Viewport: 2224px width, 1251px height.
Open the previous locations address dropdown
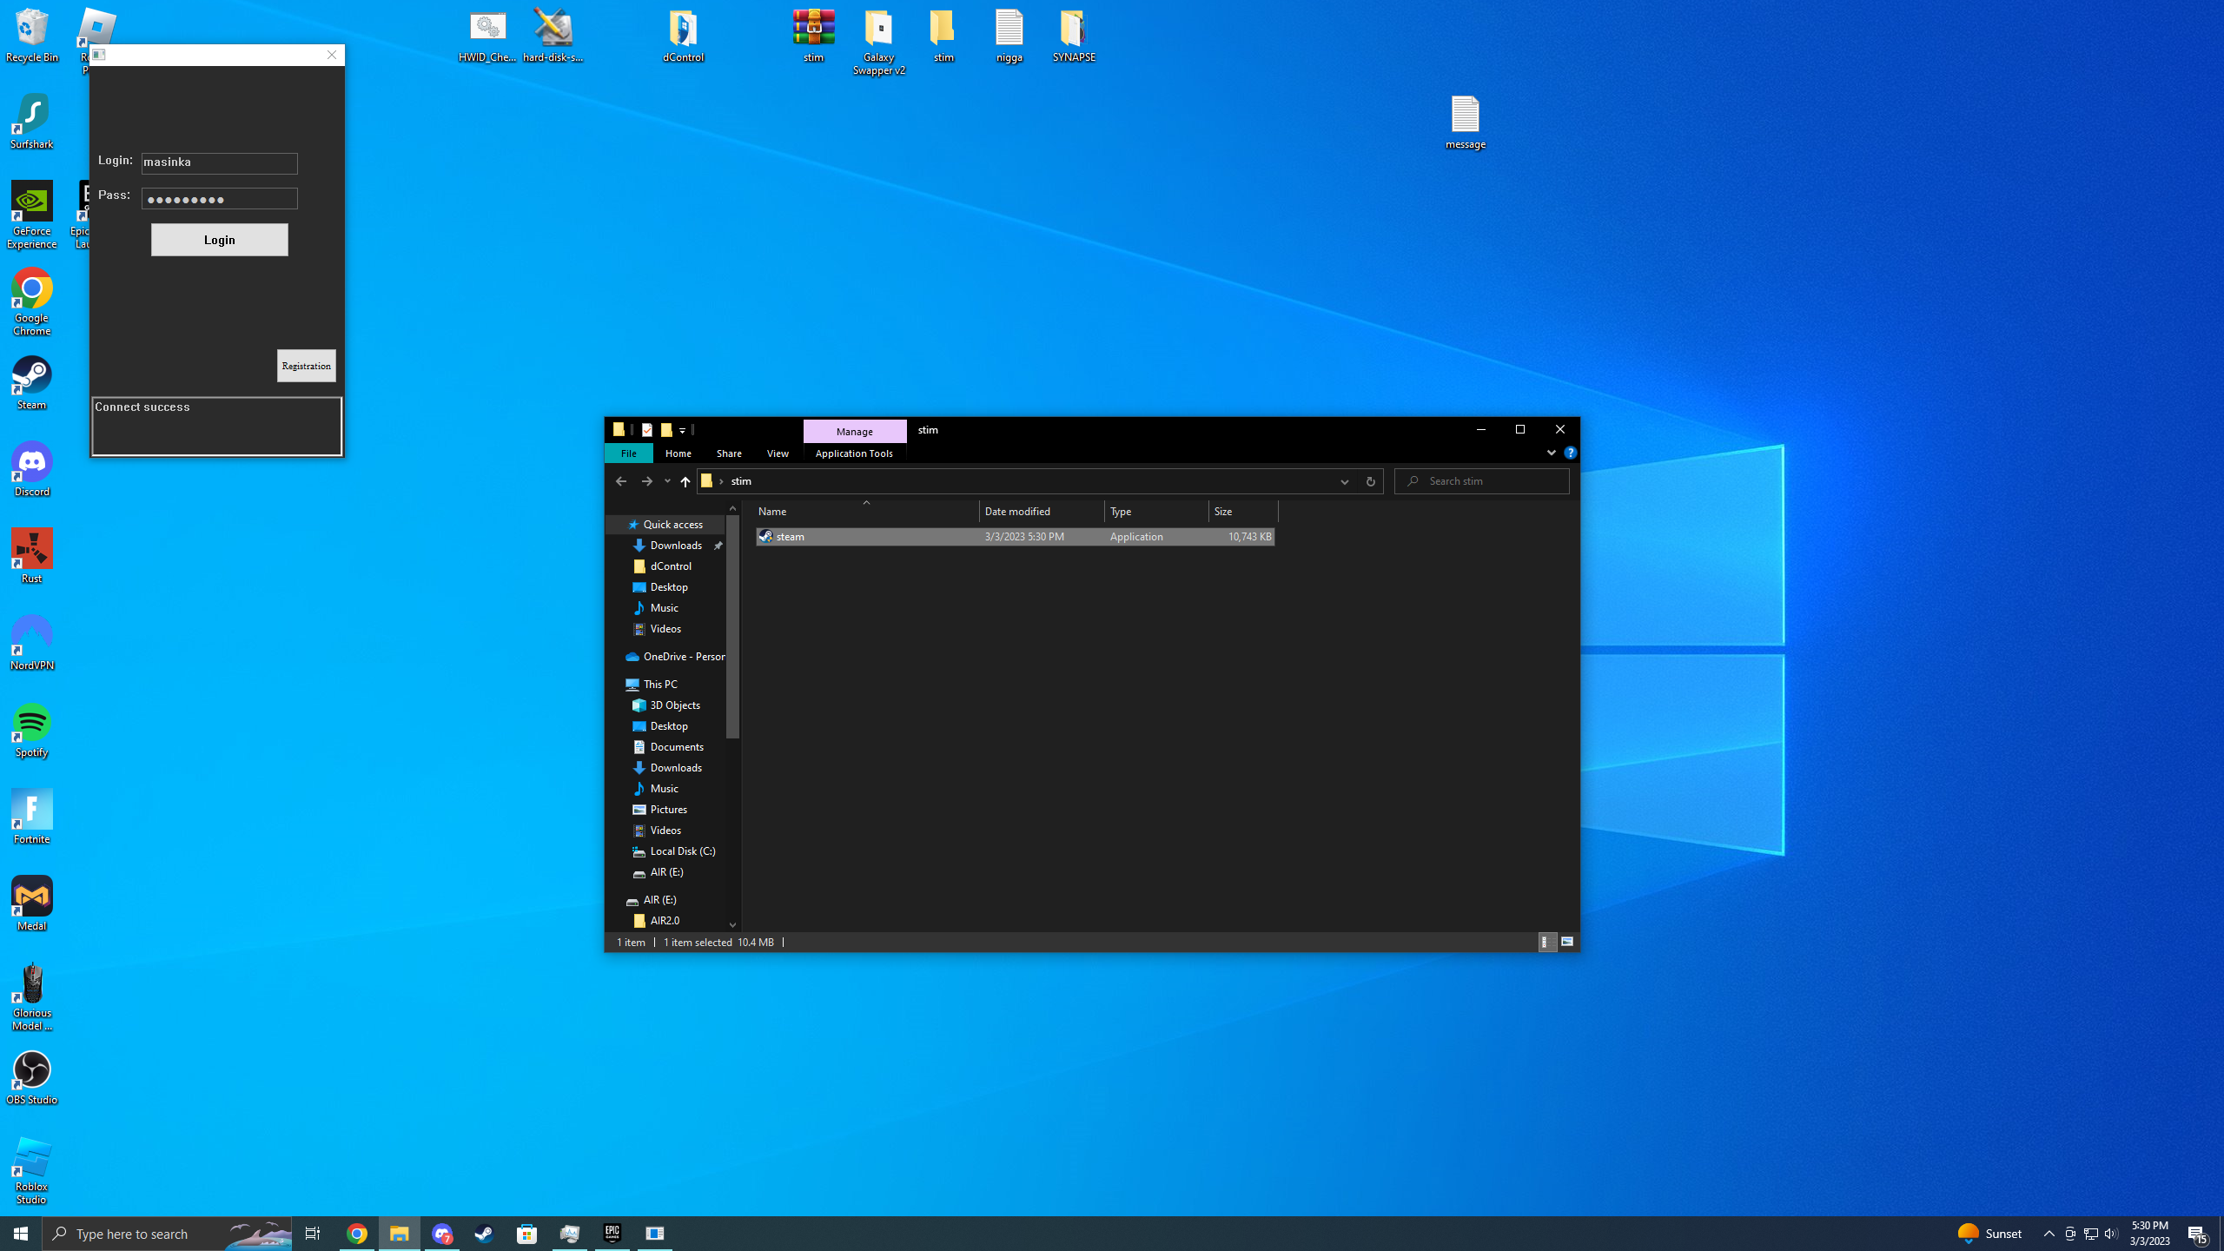[x=1344, y=481]
